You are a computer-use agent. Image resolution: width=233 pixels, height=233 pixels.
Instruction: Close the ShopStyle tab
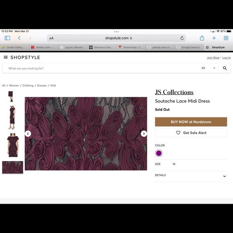(207, 47)
